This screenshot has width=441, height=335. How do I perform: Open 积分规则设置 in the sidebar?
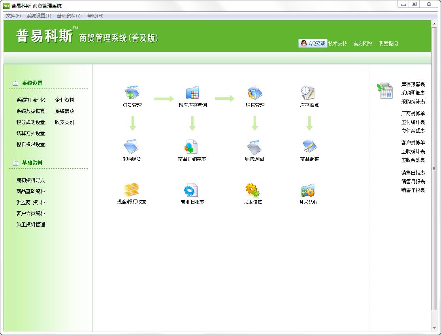pos(31,122)
